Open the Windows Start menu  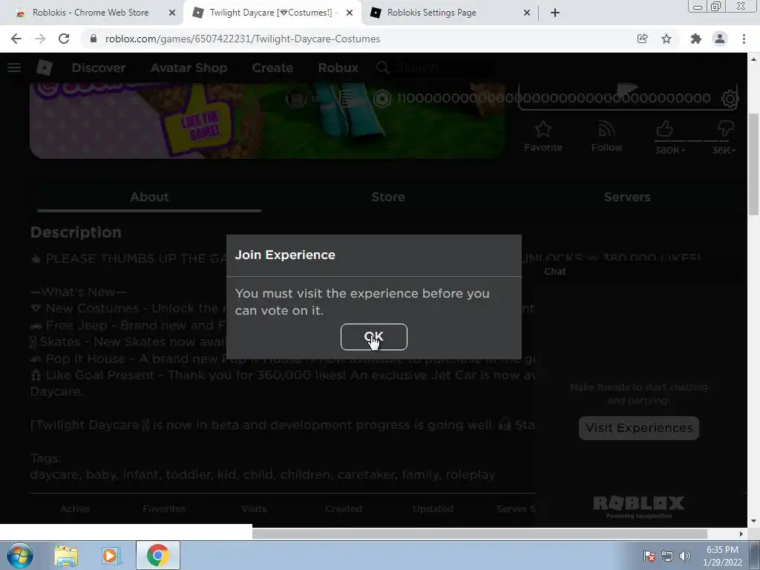(x=19, y=555)
